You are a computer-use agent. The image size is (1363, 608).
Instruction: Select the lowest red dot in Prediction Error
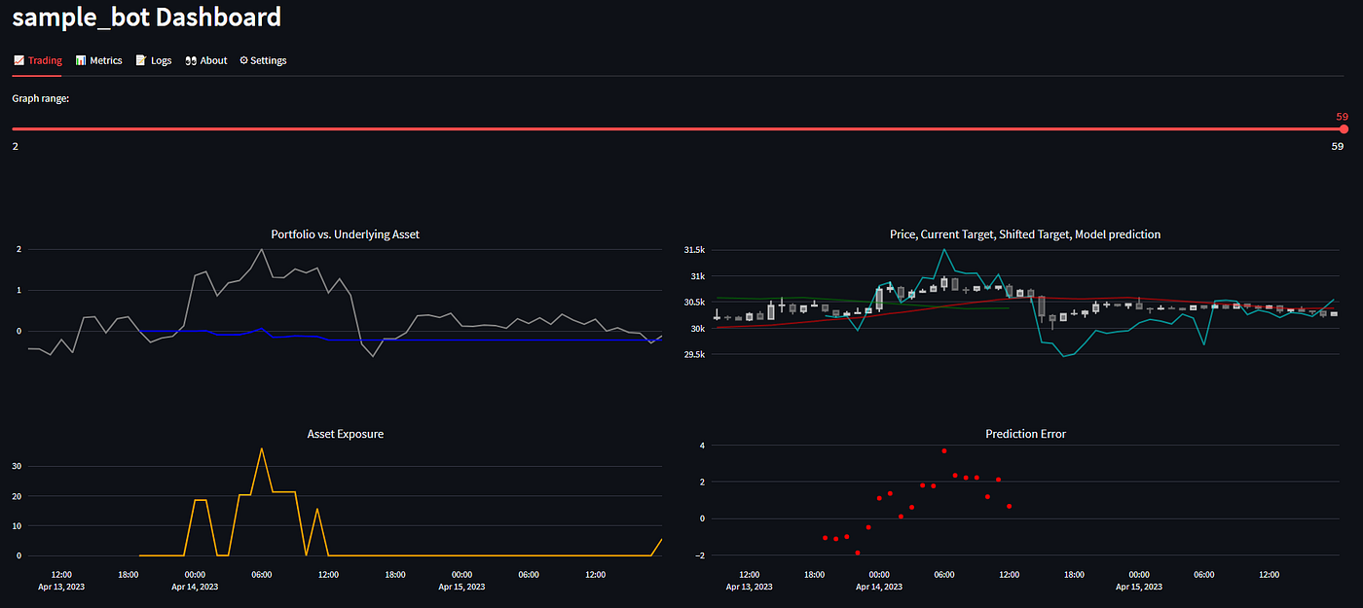click(857, 553)
